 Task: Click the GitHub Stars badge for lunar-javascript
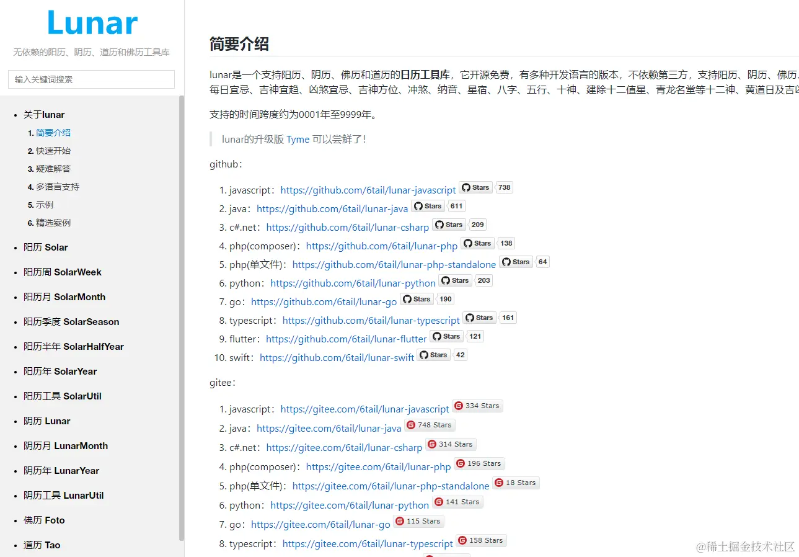click(x=476, y=187)
